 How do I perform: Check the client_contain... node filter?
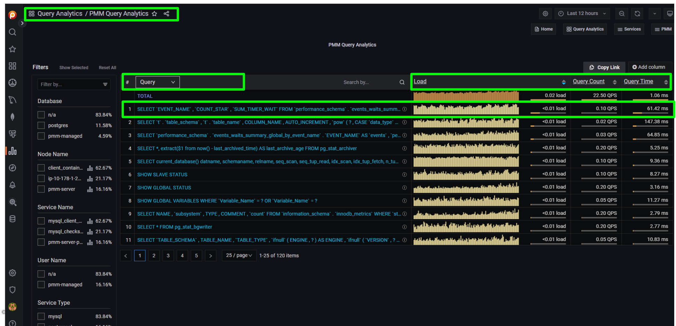coord(41,168)
